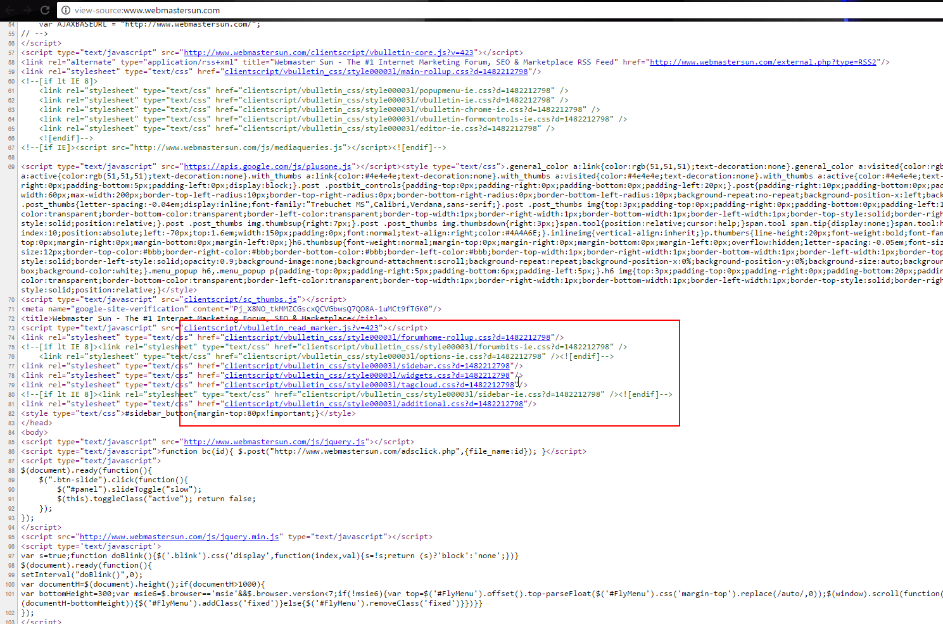
Task: Click the <body> opening tag
Action: click(35, 432)
